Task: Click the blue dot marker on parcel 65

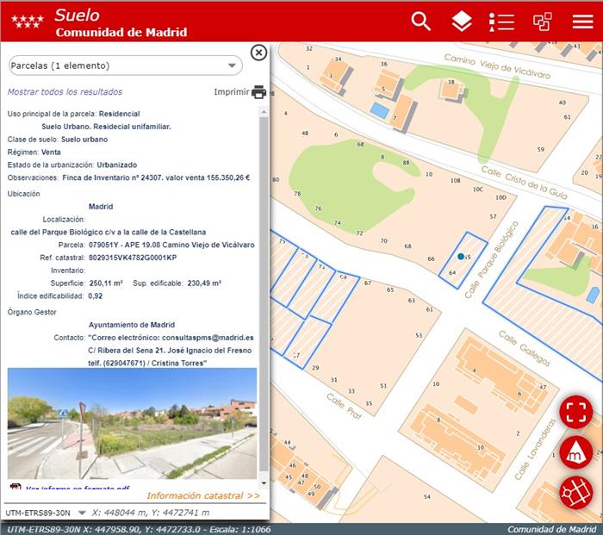Action: tap(462, 257)
